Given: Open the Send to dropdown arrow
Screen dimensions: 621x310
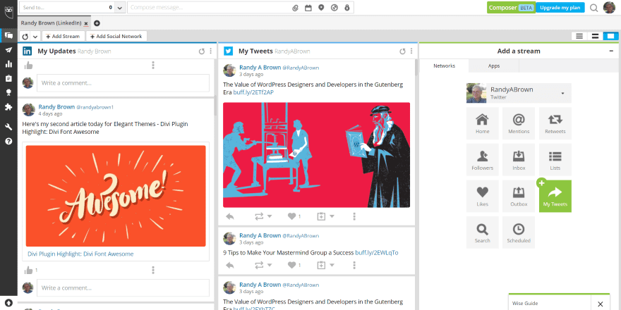Looking at the screenshot, I should [x=121, y=8].
